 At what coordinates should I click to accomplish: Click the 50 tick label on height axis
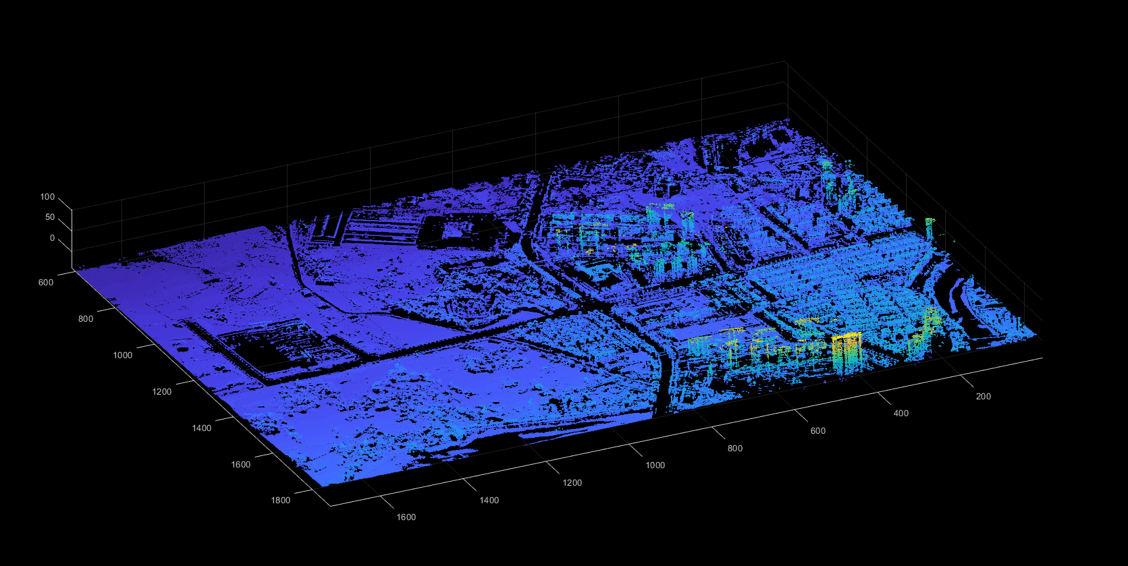50,217
